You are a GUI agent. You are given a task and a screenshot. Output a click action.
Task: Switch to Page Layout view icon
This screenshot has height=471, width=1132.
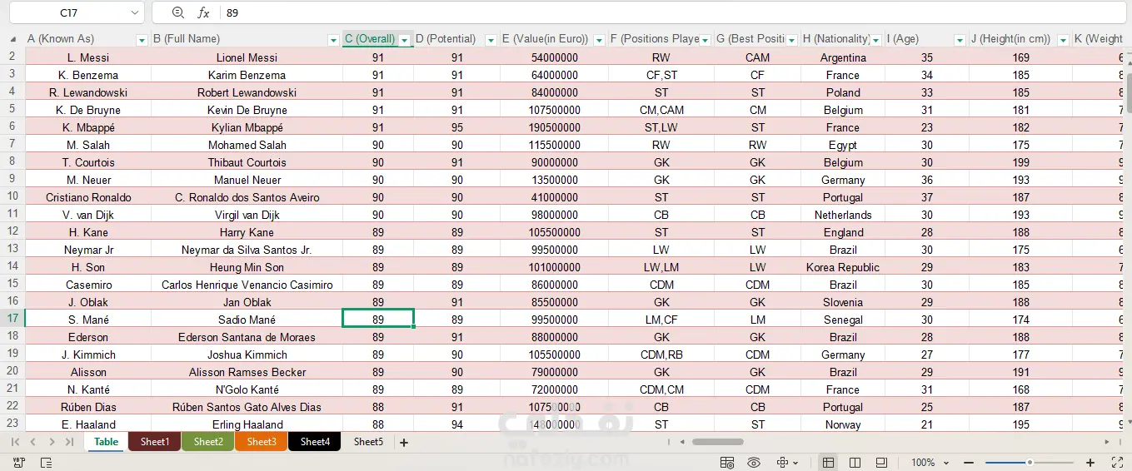point(881,463)
